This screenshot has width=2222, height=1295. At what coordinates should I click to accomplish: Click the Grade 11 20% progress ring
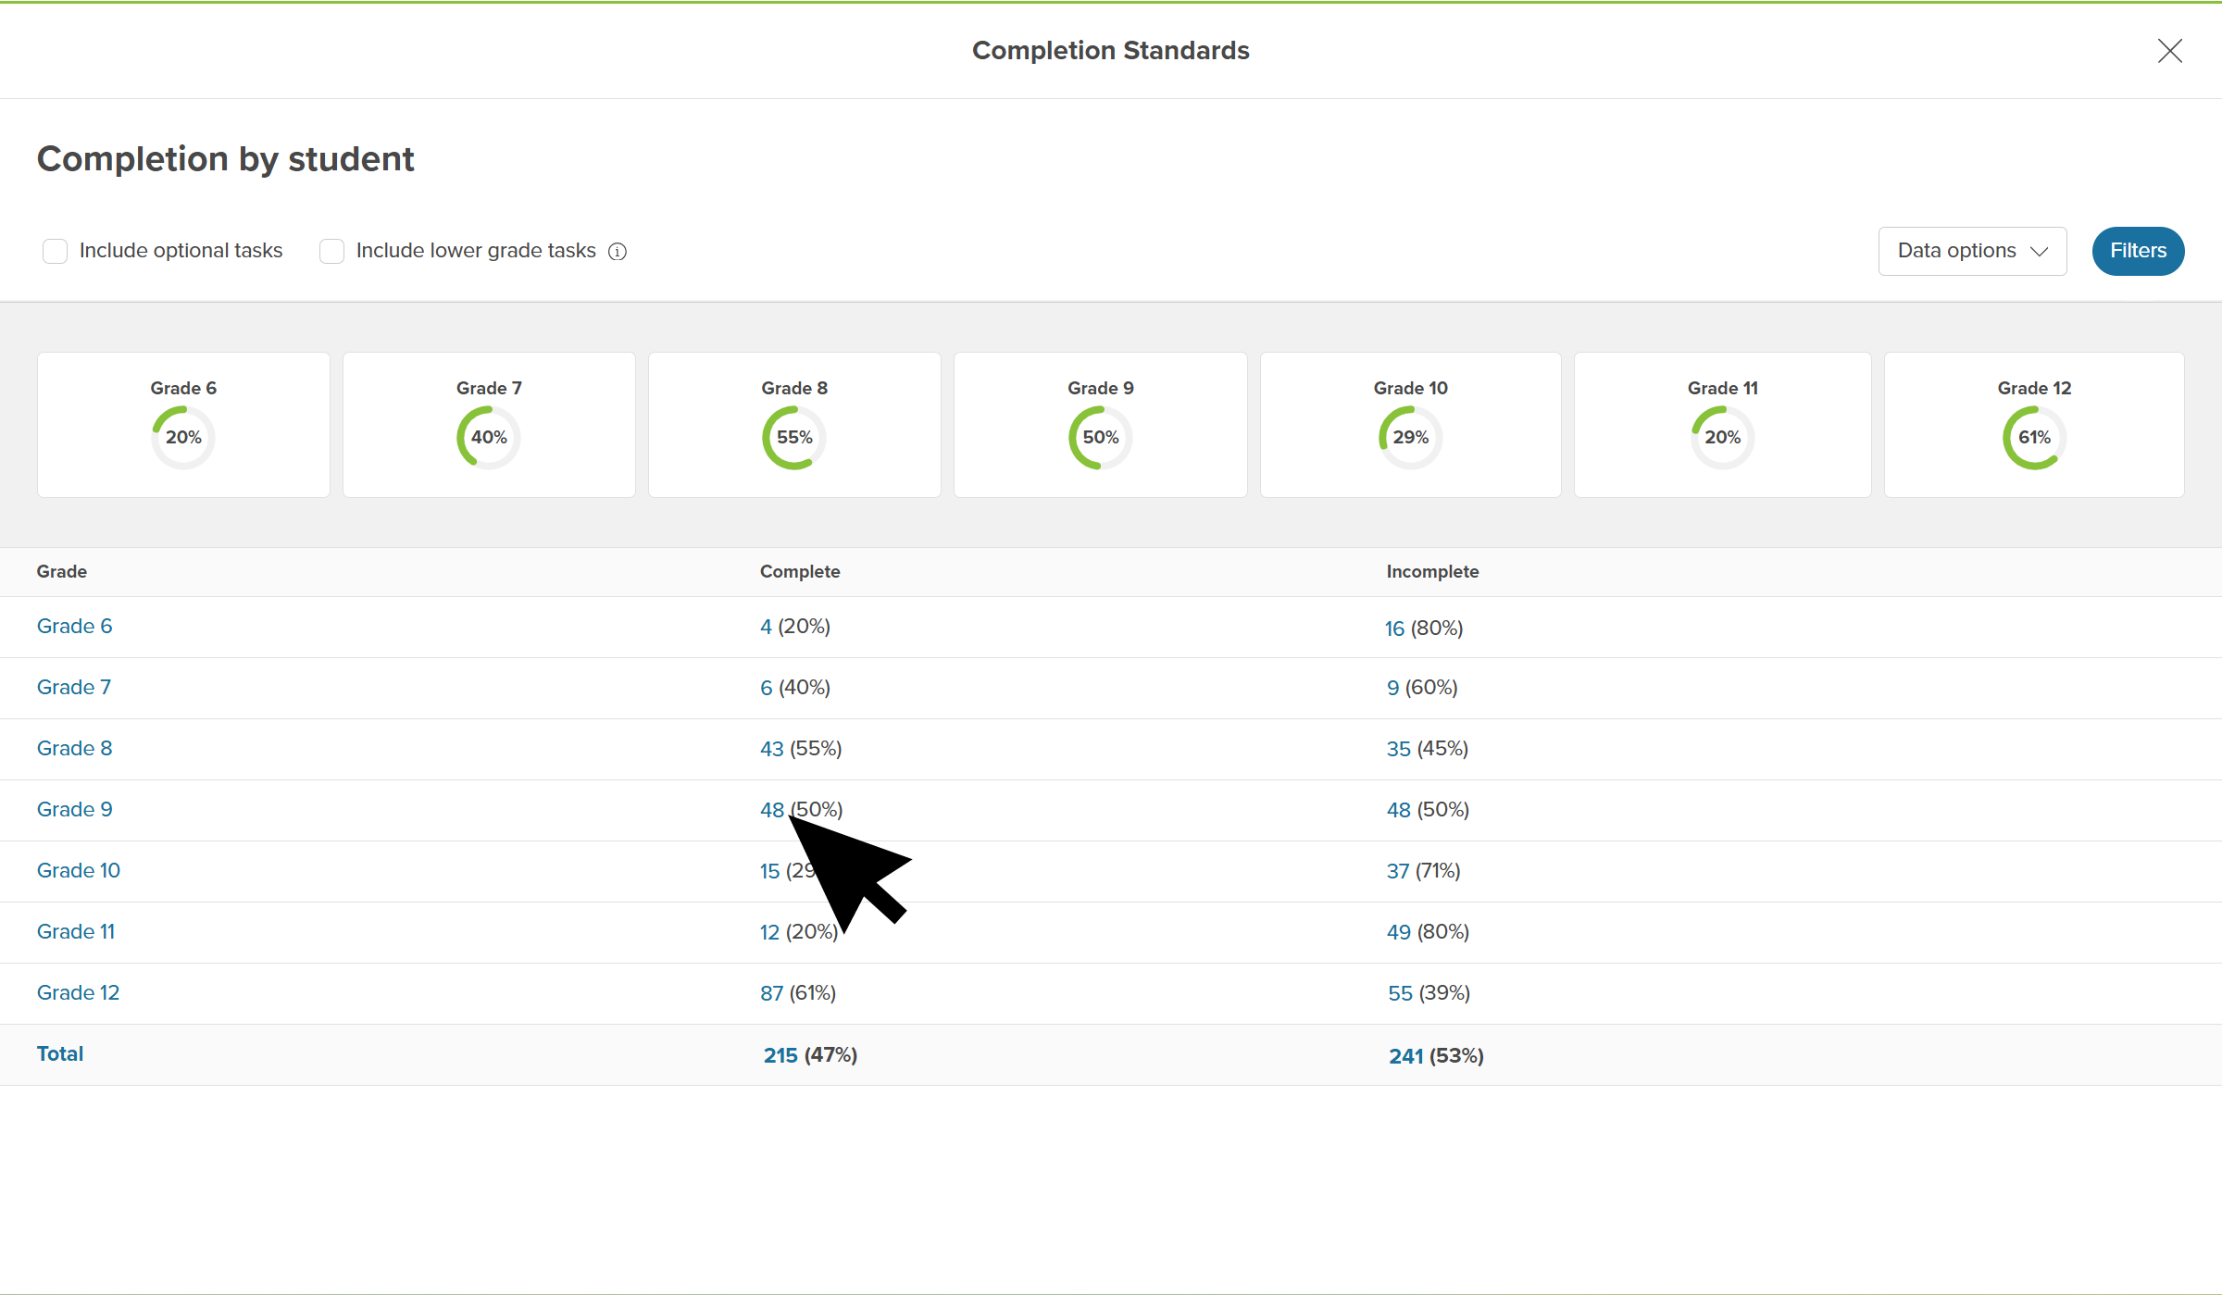(x=1722, y=437)
